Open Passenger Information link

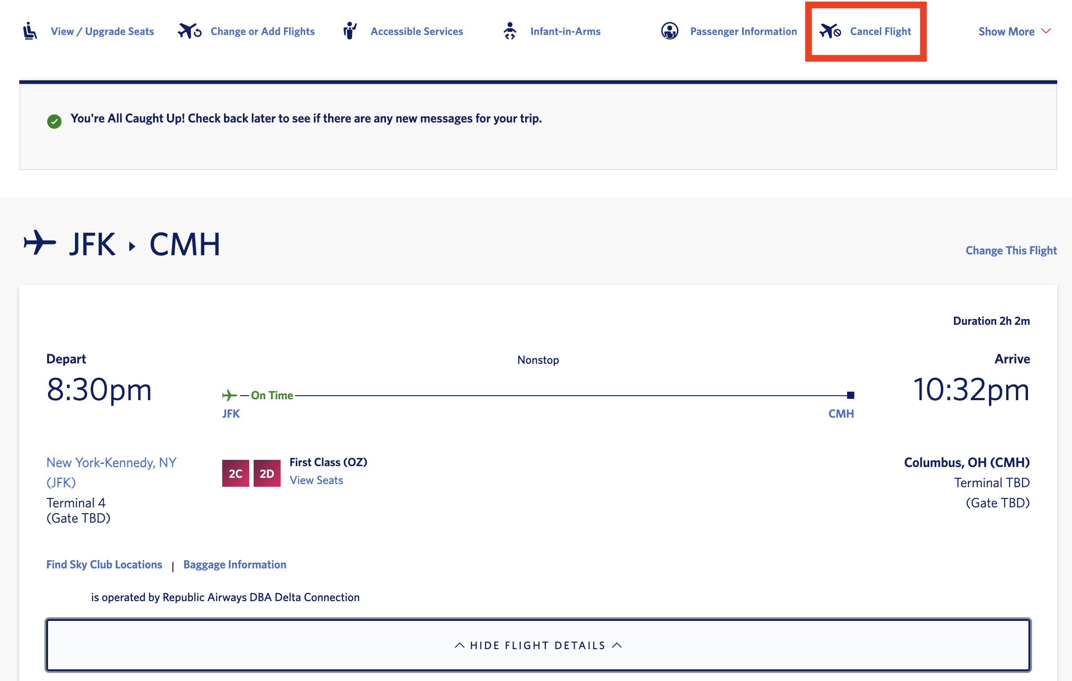(743, 31)
